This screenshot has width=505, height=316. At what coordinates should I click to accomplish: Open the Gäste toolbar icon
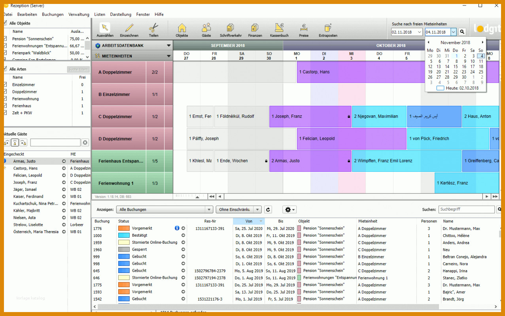coord(206,30)
